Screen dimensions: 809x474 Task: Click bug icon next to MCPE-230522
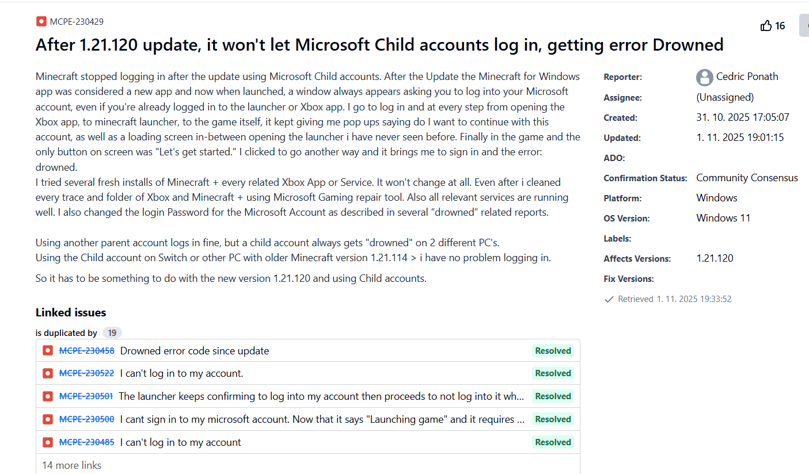[x=48, y=373]
